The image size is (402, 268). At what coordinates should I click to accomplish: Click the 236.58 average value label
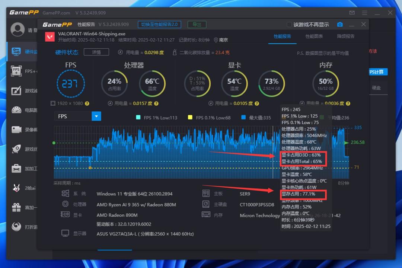click(357, 142)
